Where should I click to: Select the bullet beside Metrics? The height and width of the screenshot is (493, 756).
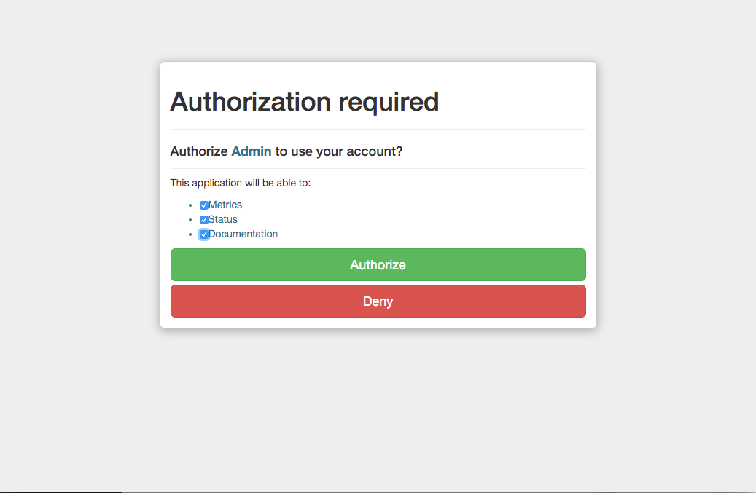(x=190, y=205)
